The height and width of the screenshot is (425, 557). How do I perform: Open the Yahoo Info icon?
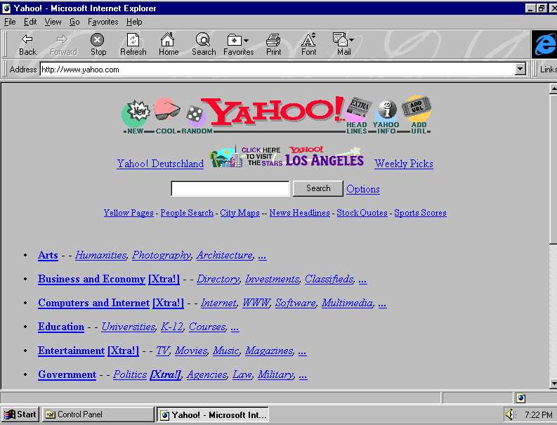coord(386,117)
